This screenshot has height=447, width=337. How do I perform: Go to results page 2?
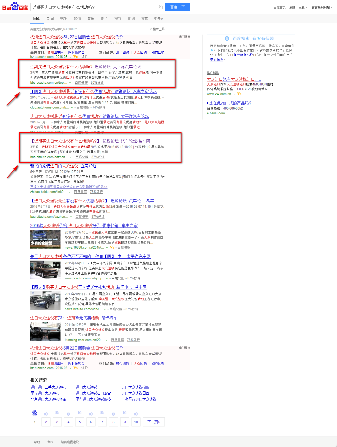click(x=46, y=422)
